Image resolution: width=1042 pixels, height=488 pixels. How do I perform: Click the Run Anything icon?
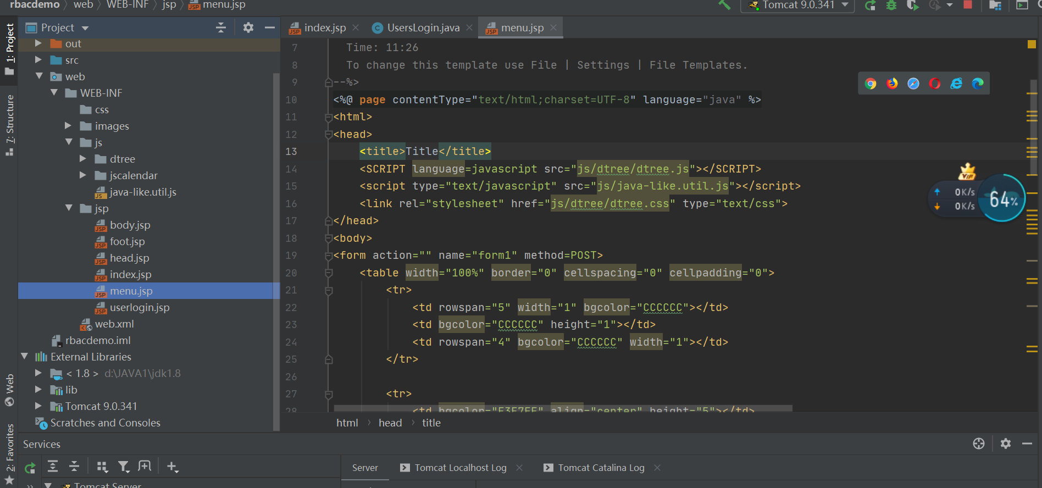click(1022, 5)
